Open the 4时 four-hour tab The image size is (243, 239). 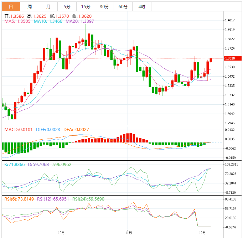point(141,6)
